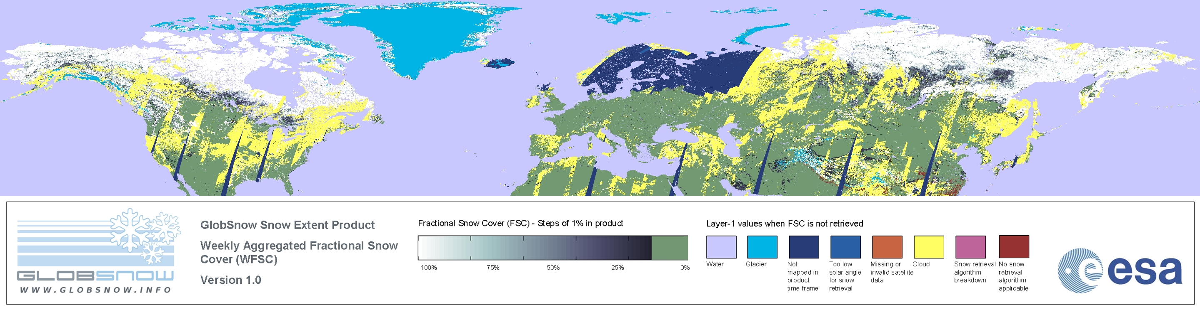This screenshot has height=310, width=1200.
Task: Click 'Missing or invalid satellite data' label
Action: pyautogui.click(x=892, y=272)
